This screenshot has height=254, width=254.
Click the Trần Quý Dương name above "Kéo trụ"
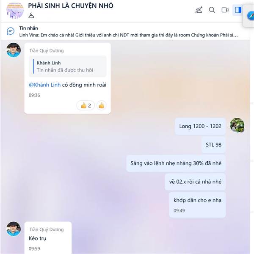[x=47, y=229]
